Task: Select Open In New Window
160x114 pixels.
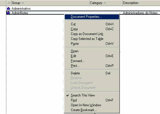Action: tap(92, 105)
